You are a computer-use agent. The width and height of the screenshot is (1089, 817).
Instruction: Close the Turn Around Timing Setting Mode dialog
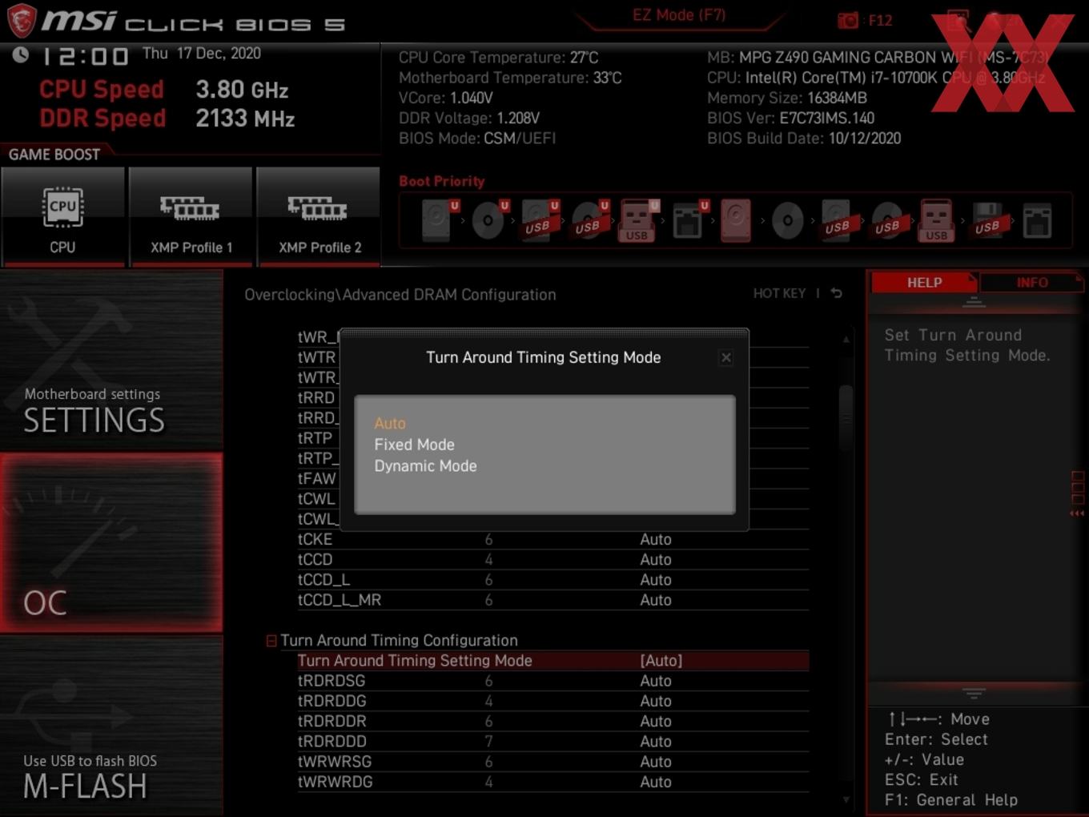tap(725, 357)
